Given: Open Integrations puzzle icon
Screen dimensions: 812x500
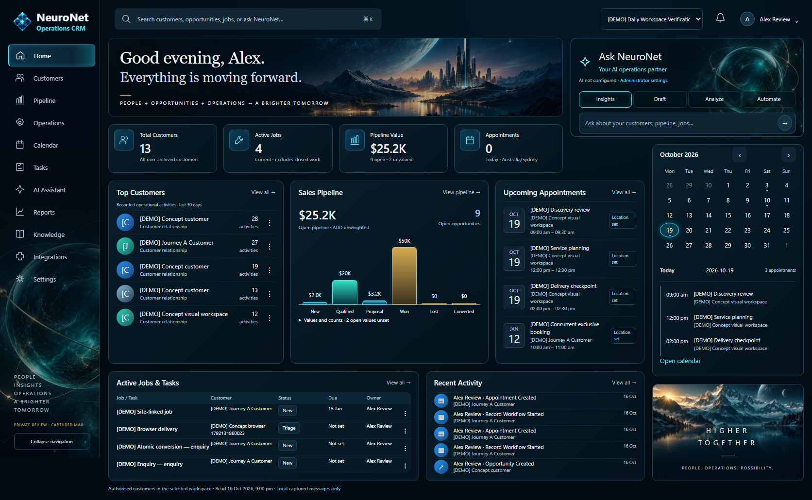Looking at the screenshot, I should [20, 257].
